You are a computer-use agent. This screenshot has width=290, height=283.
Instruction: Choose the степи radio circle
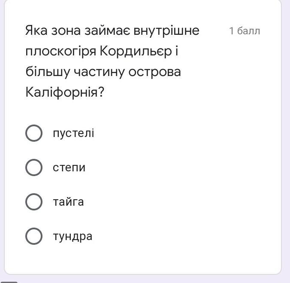(x=34, y=167)
